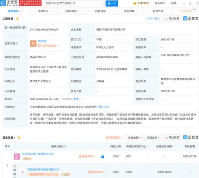
Task: Switch to 经营信息 tab
Action: coord(100,11)
